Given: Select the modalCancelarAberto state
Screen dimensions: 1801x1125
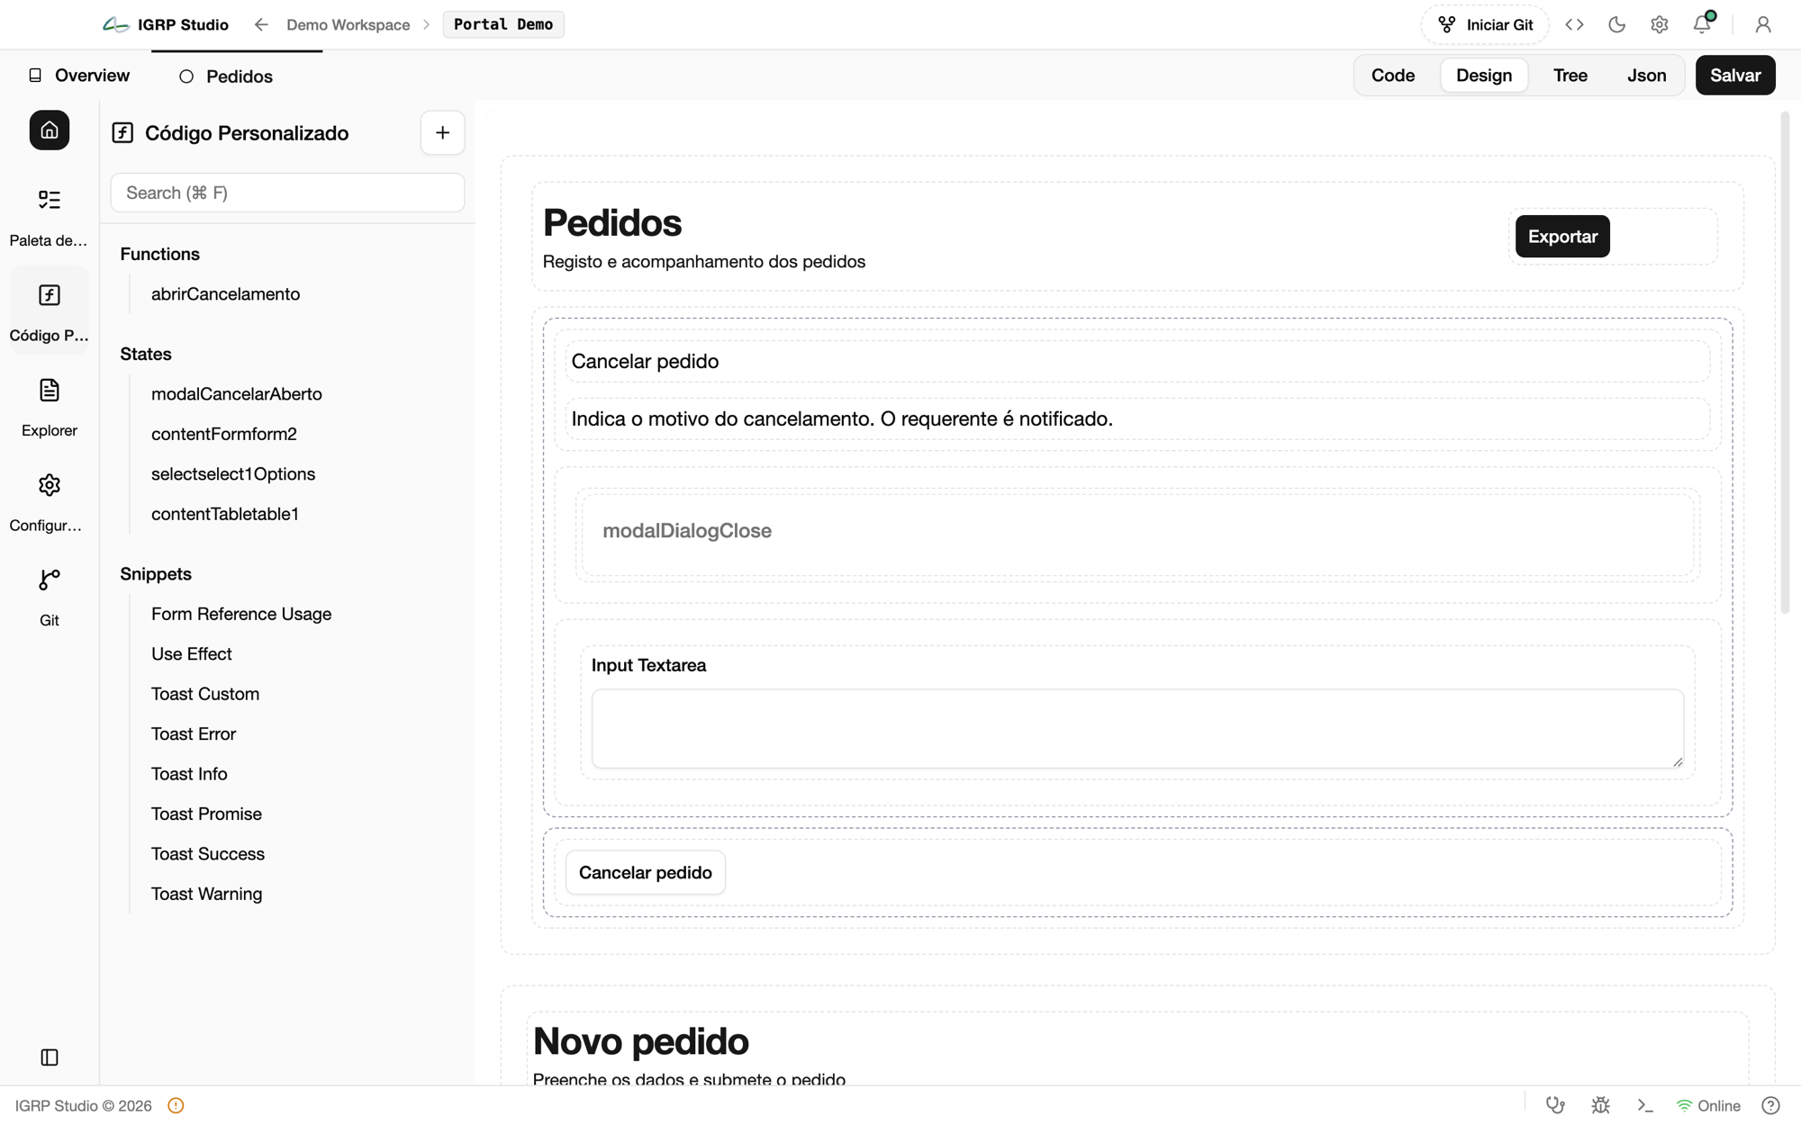Looking at the screenshot, I should click(x=236, y=394).
